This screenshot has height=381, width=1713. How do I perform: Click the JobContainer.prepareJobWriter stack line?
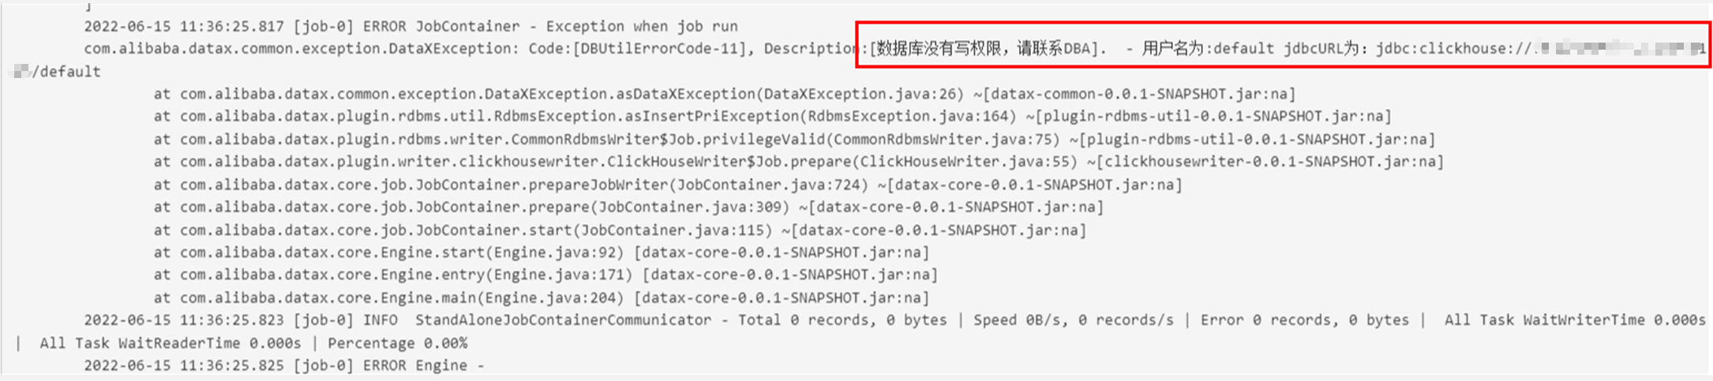pyautogui.click(x=668, y=185)
